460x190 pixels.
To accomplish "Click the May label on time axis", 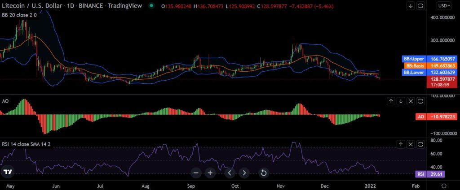I will (10, 186).
